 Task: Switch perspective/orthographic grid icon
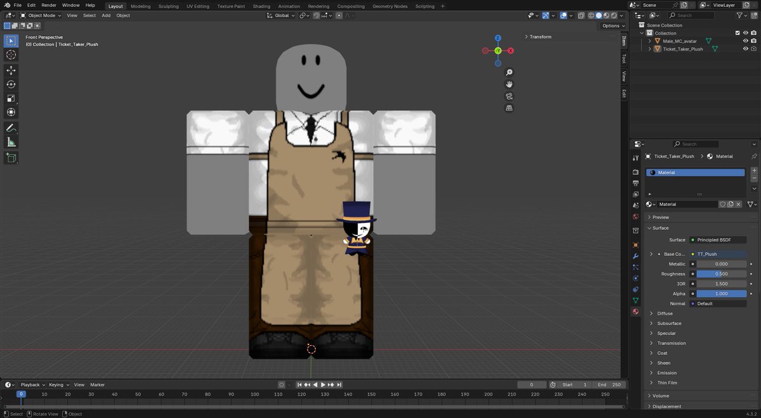pyautogui.click(x=509, y=108)
